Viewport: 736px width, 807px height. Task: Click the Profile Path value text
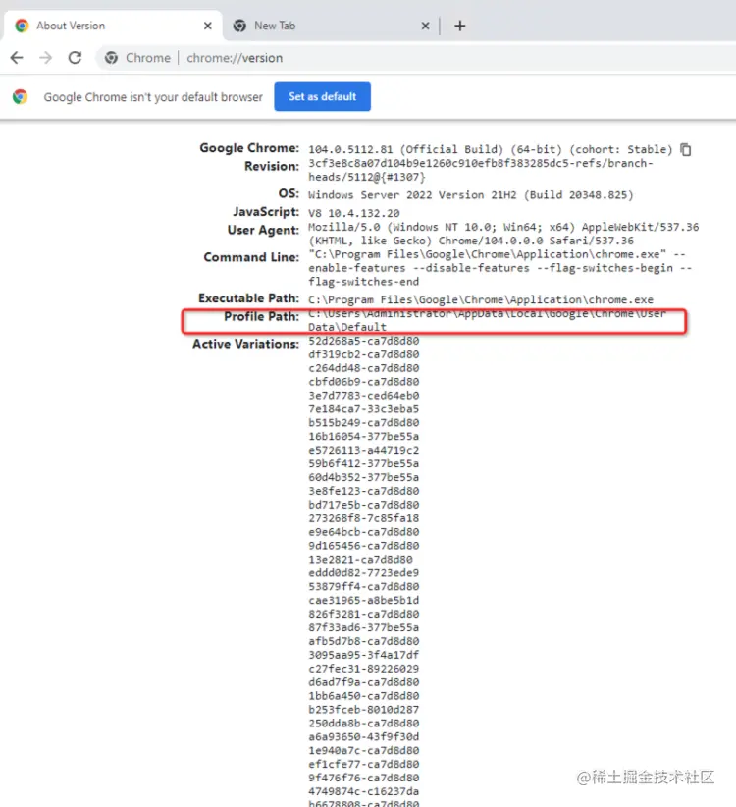[487, 320]
